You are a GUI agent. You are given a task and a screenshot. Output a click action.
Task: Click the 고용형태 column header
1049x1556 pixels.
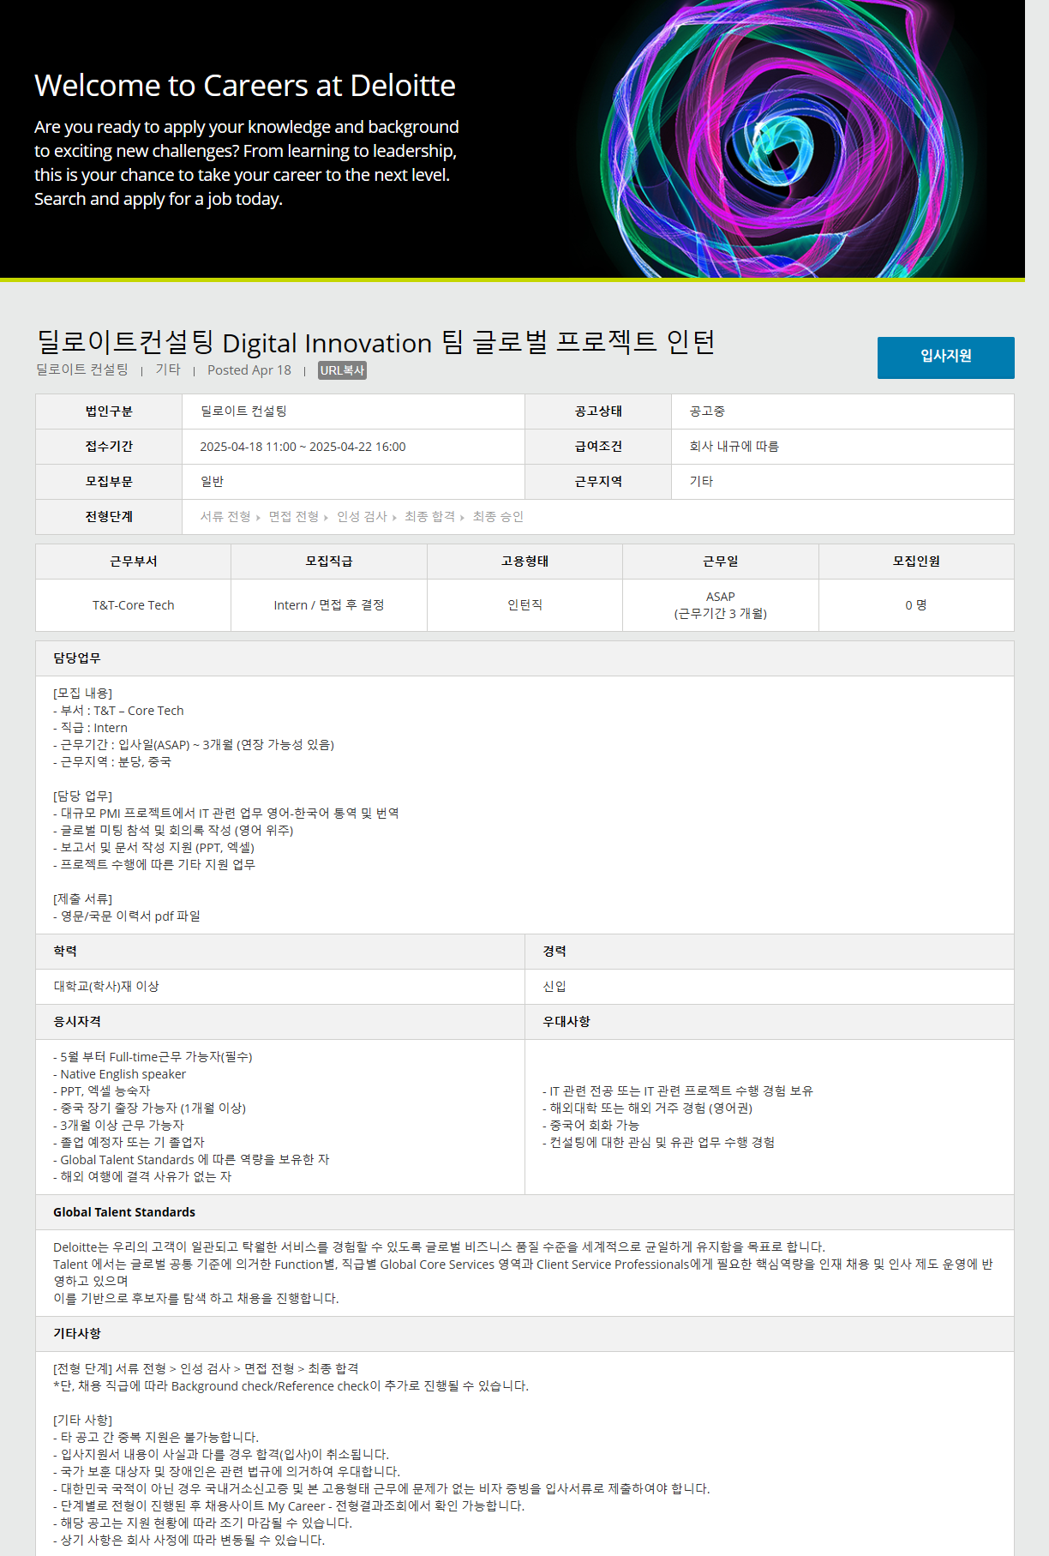(x=524, y=562)
